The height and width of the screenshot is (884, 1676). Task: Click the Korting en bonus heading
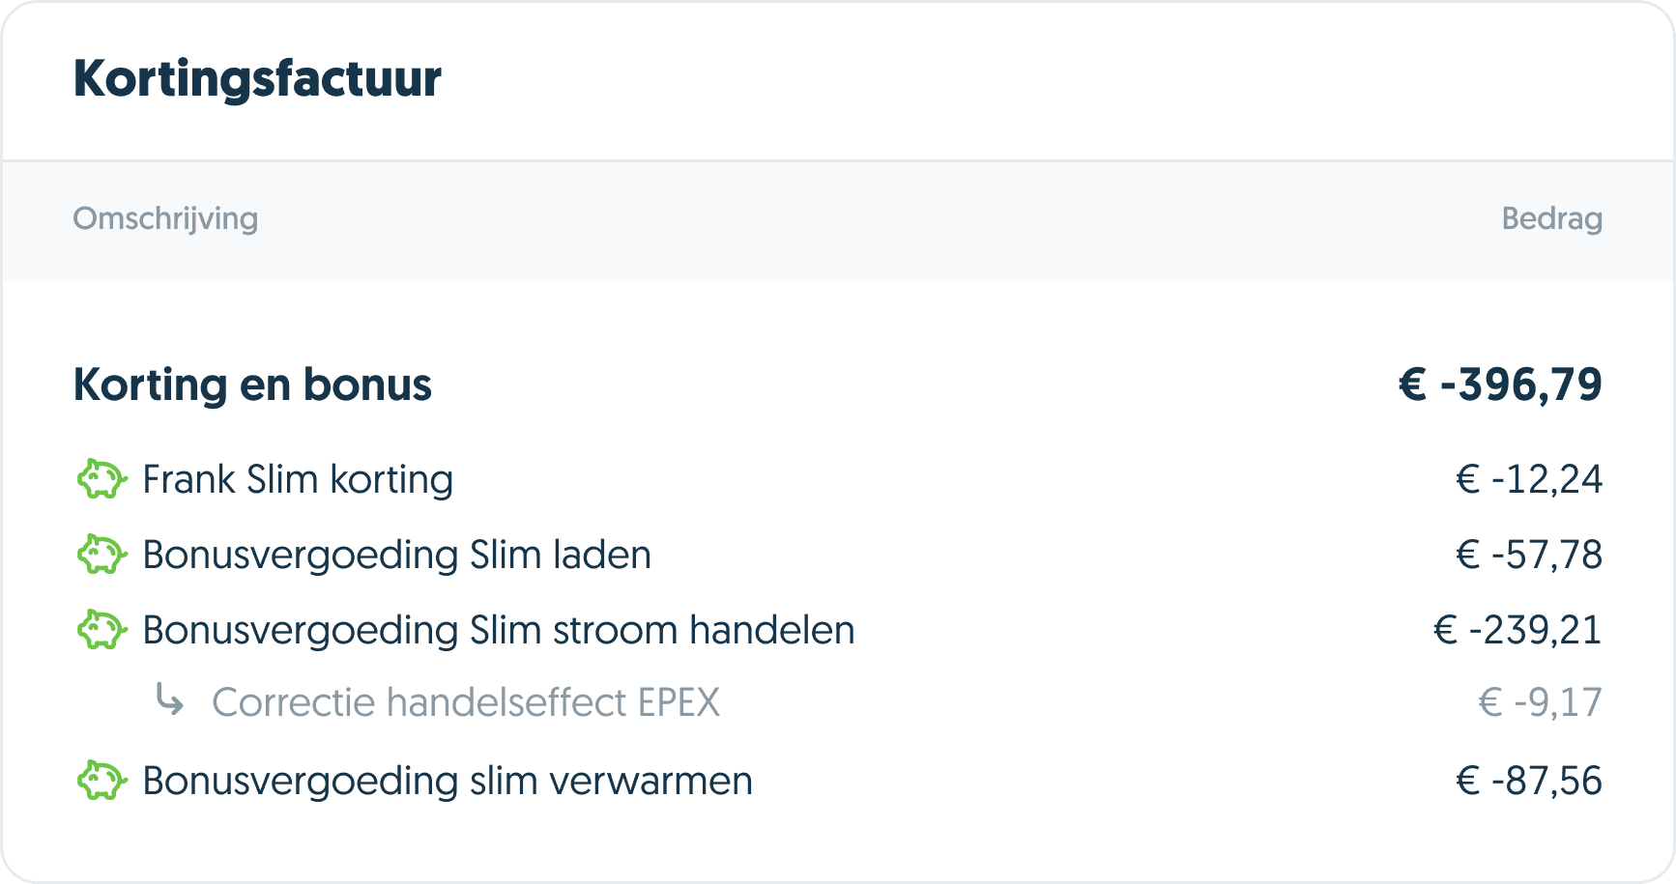(252, 385)
